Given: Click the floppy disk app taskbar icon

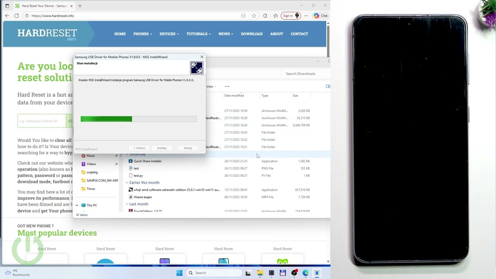Looking at the screenshot, I should [282, 273].
